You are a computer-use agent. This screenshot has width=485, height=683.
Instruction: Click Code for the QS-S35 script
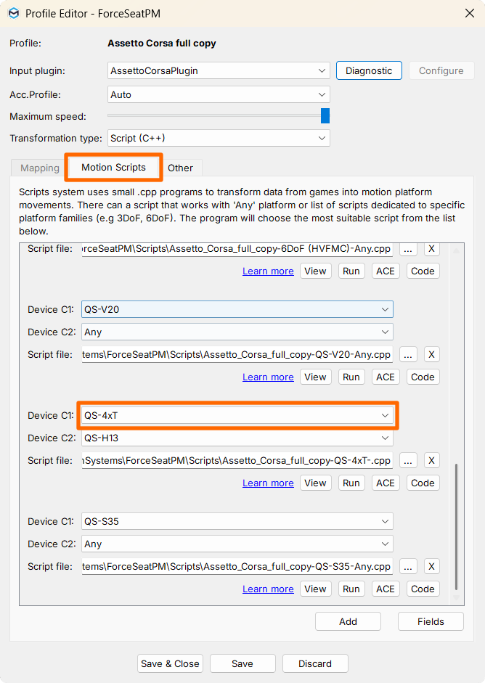click(x=423, y=589)
